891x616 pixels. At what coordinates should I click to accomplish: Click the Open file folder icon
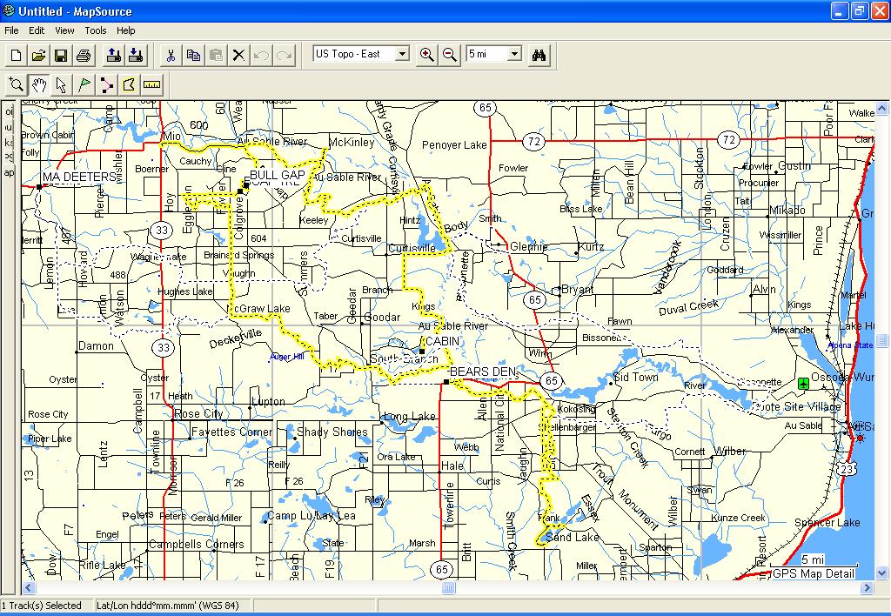click(x=38, y=56)
